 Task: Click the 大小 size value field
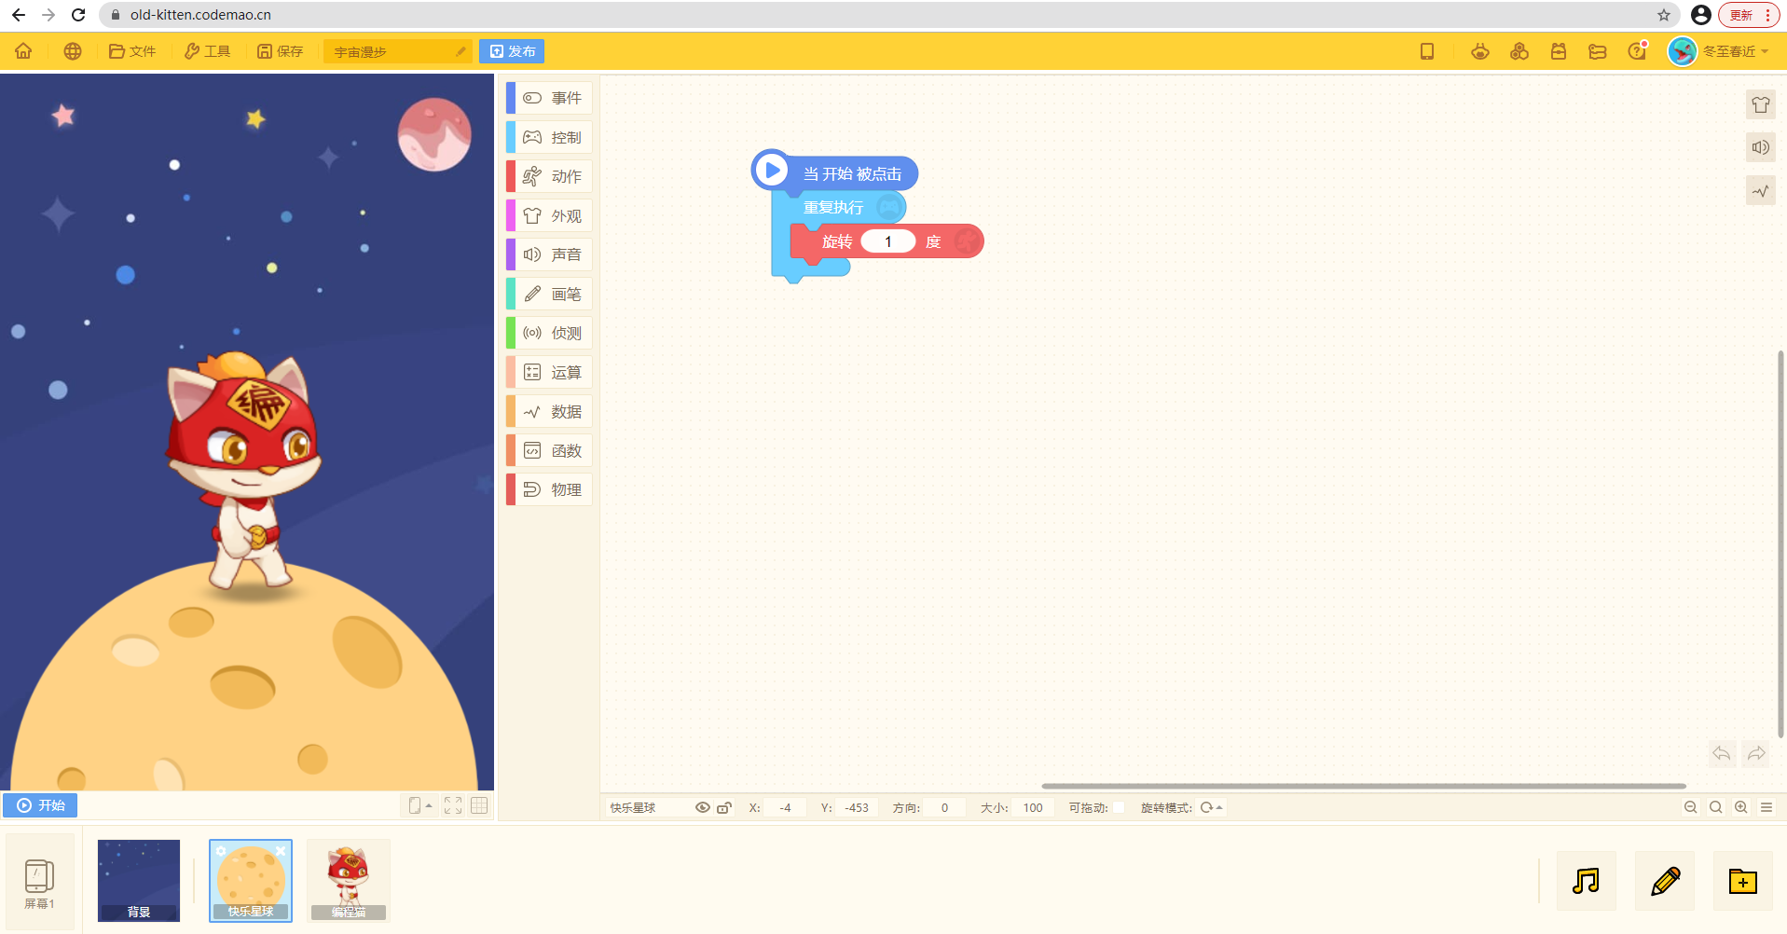click(1033, 808)
